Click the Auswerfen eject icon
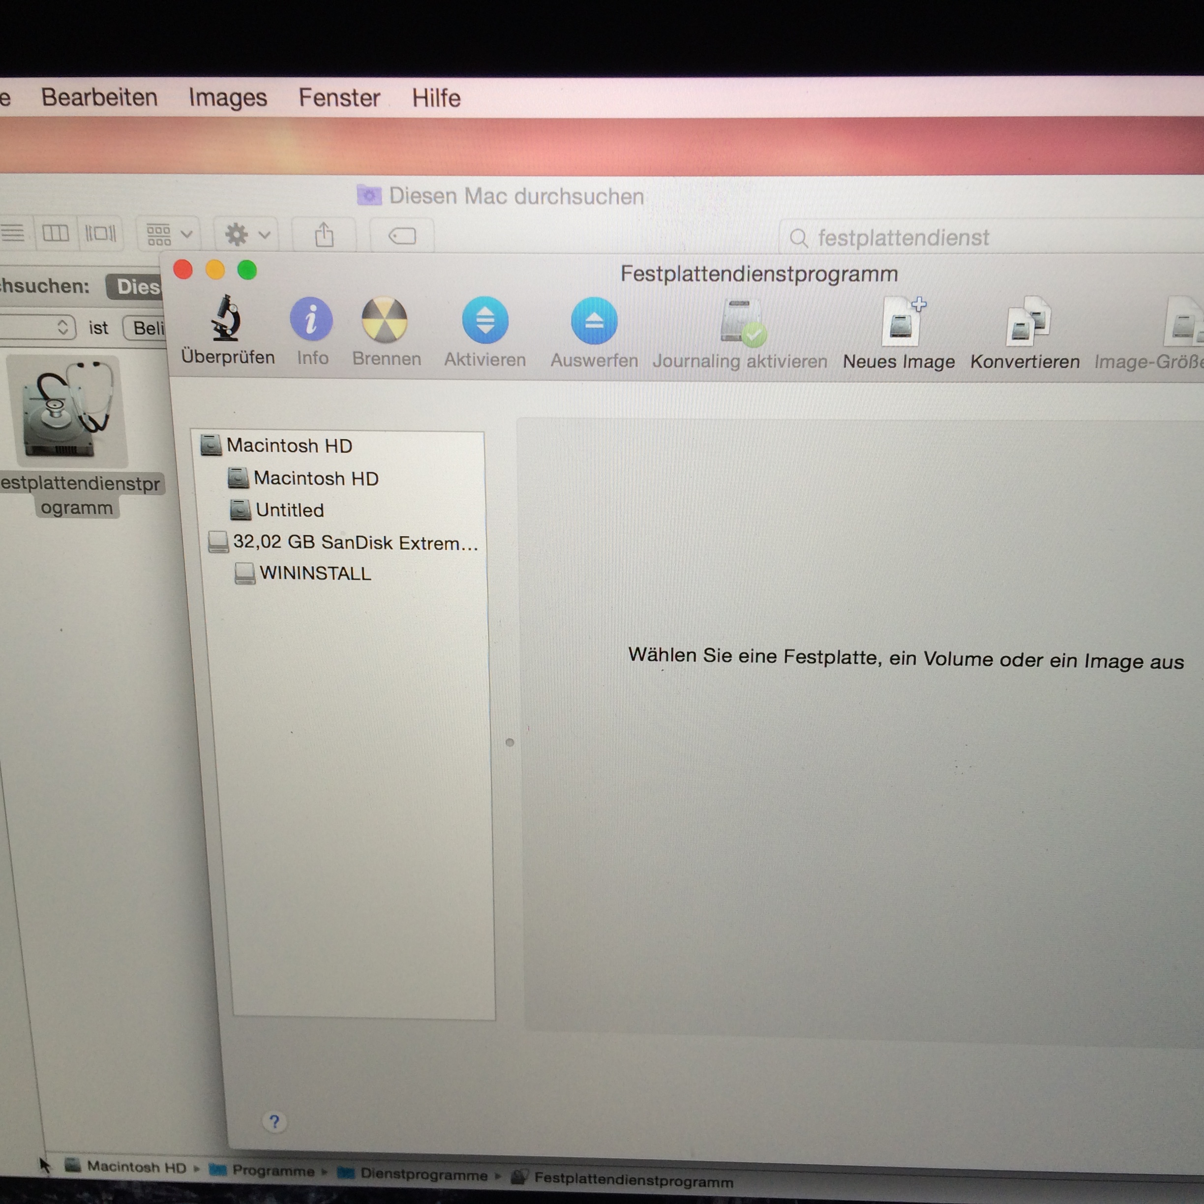The height and width of the screenshot is (1204, 1204). click(594, 322)
